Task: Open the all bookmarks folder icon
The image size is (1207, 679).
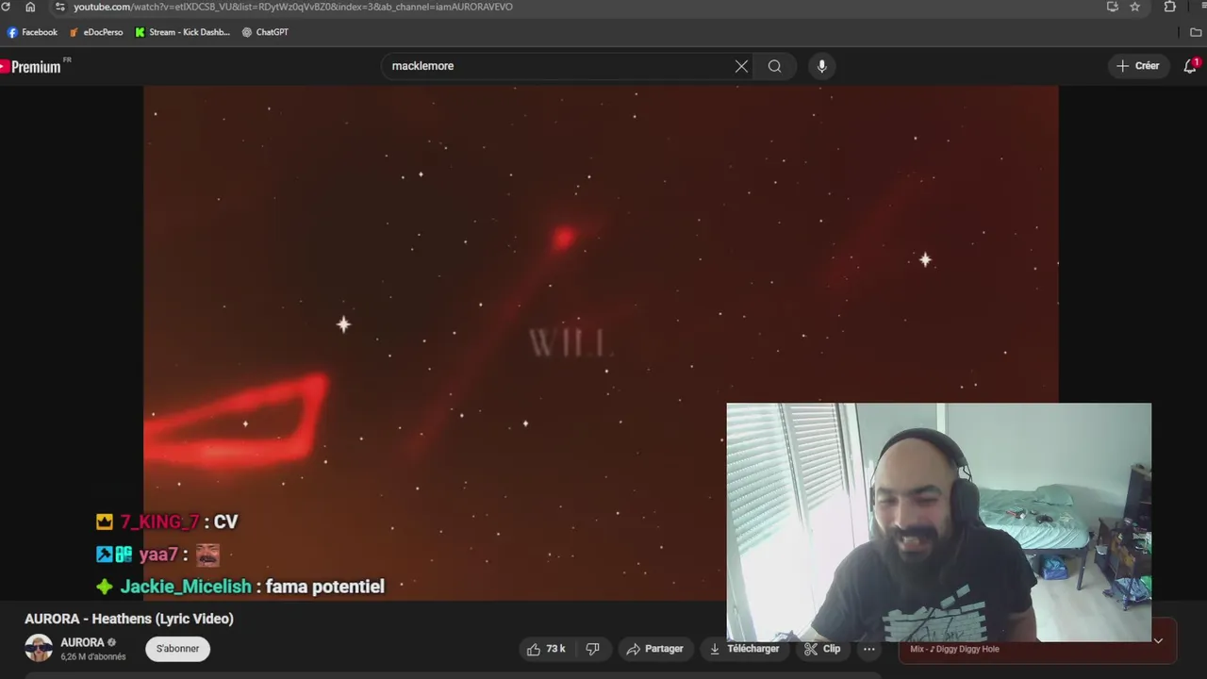Action: (1197, 32)
